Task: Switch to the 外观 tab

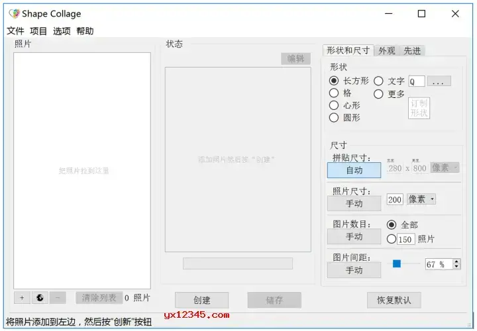Action: click(387, 51)
